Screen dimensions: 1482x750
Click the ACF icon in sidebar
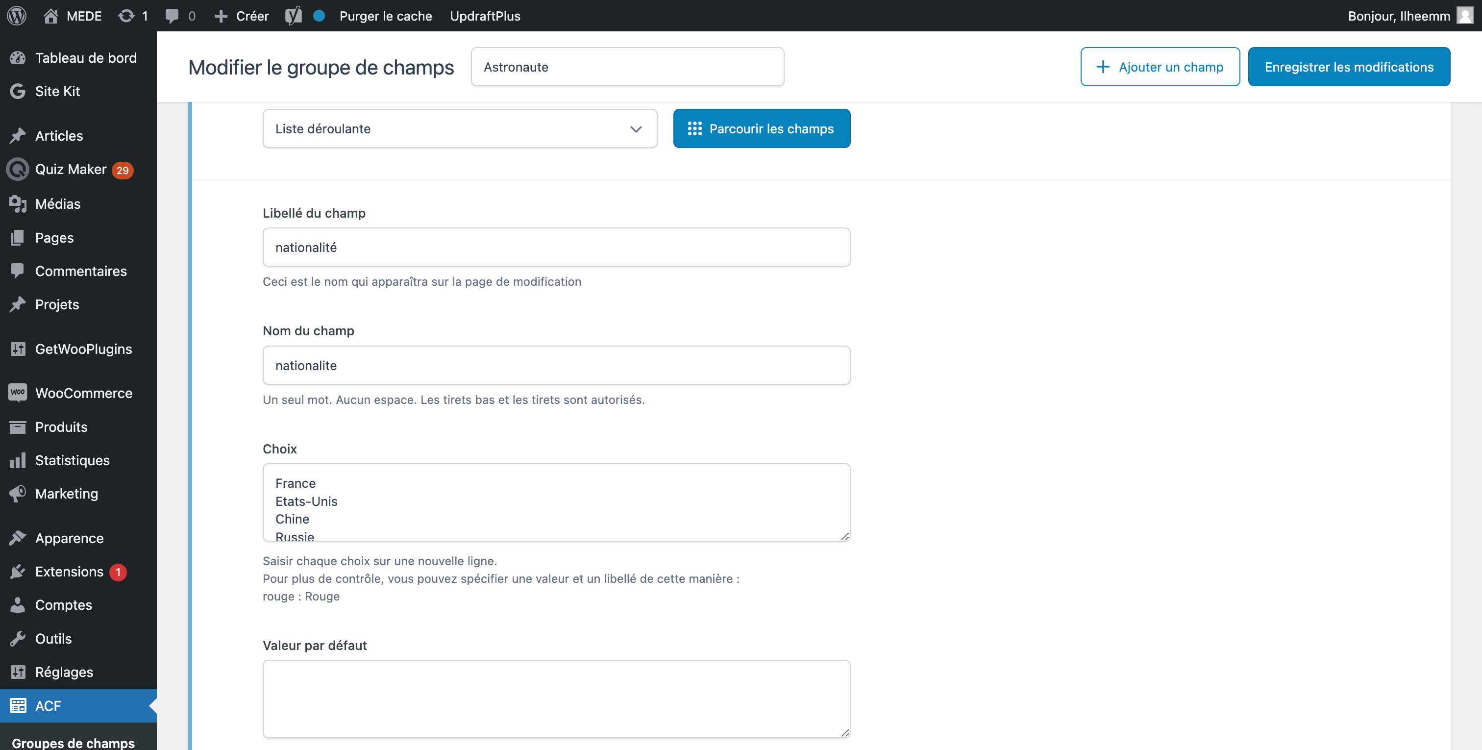[18, 705]
